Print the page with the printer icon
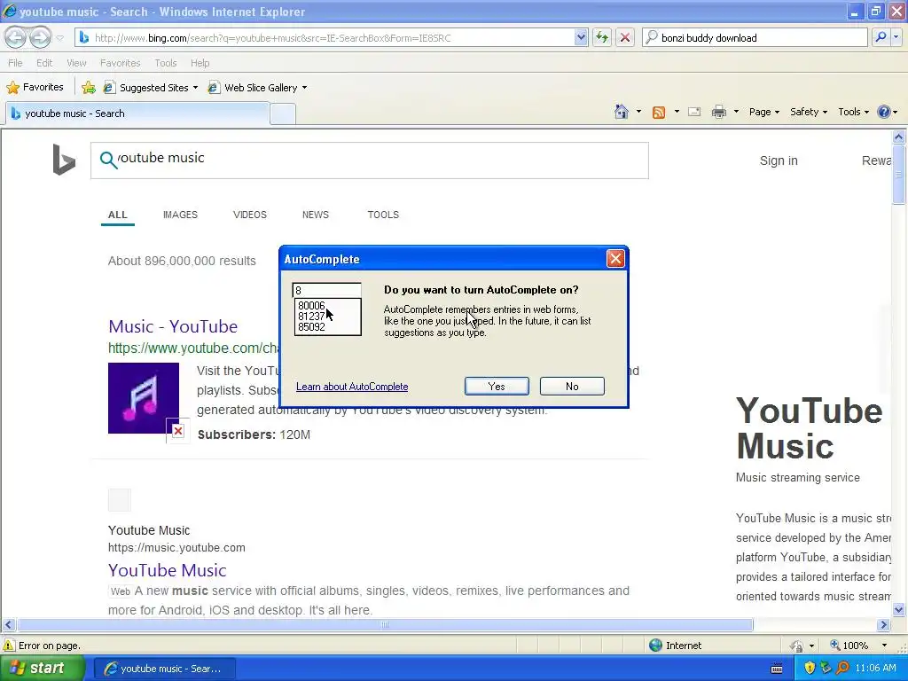The width and height of the screenshot is (908, 681). coord(718,112)
